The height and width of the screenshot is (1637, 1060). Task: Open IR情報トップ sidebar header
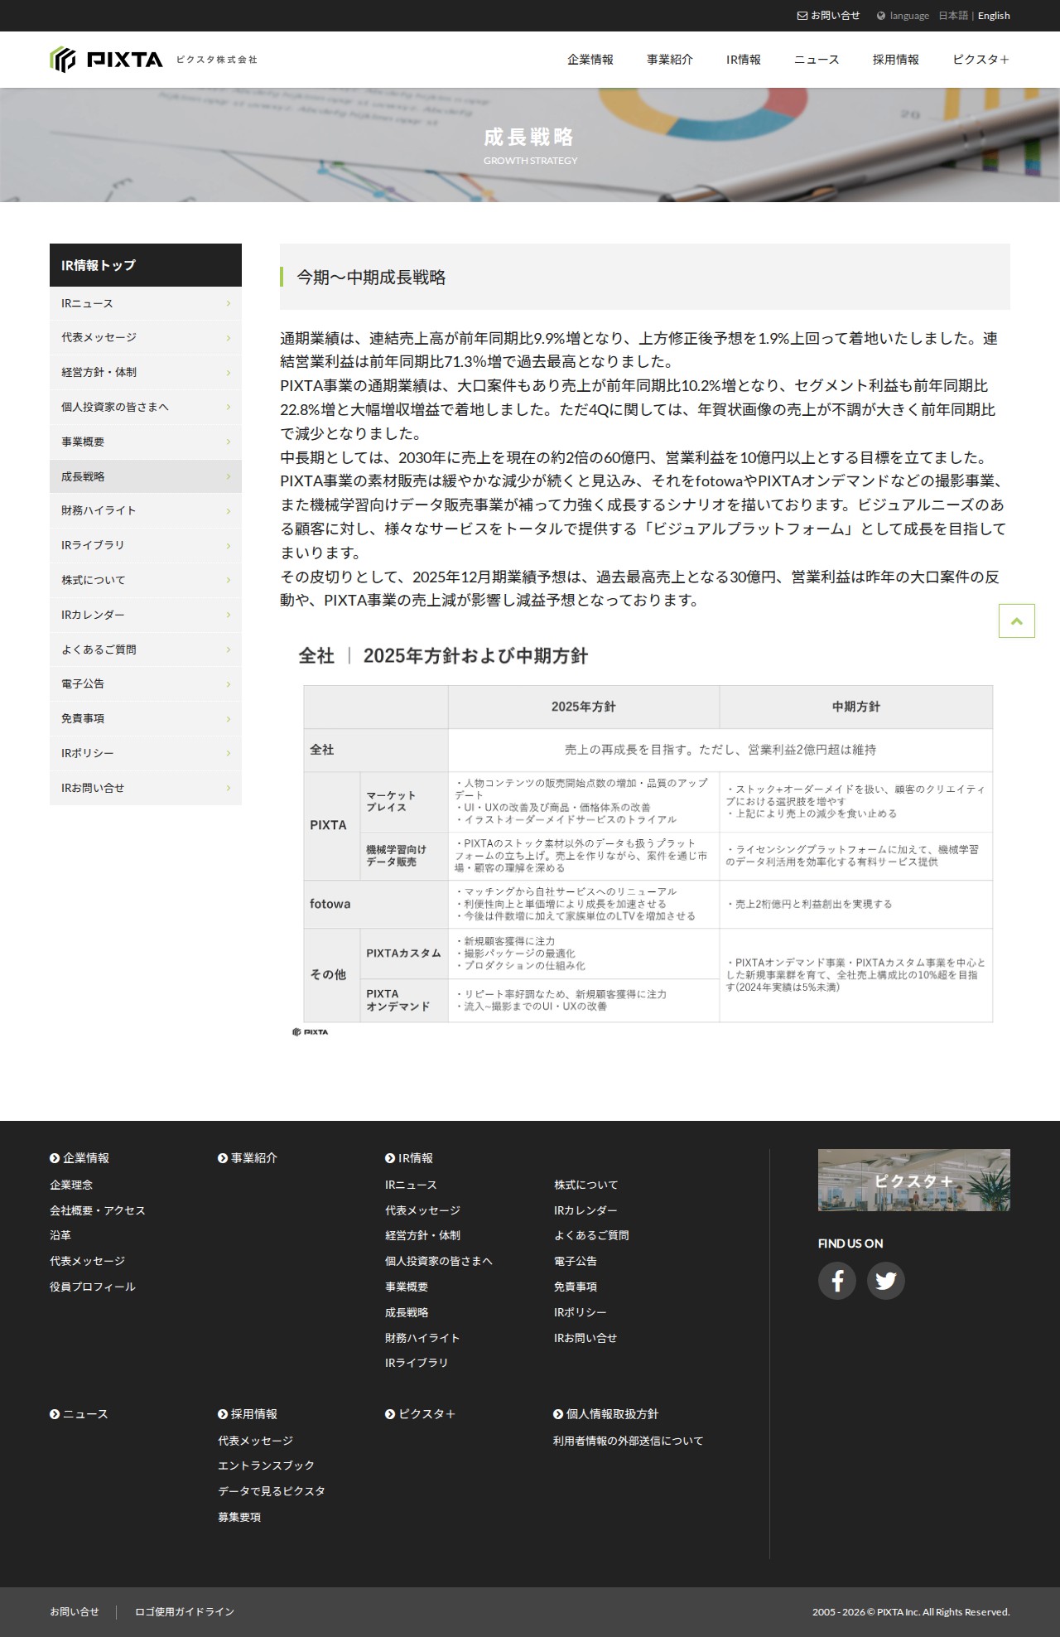(x=146, y=265)
